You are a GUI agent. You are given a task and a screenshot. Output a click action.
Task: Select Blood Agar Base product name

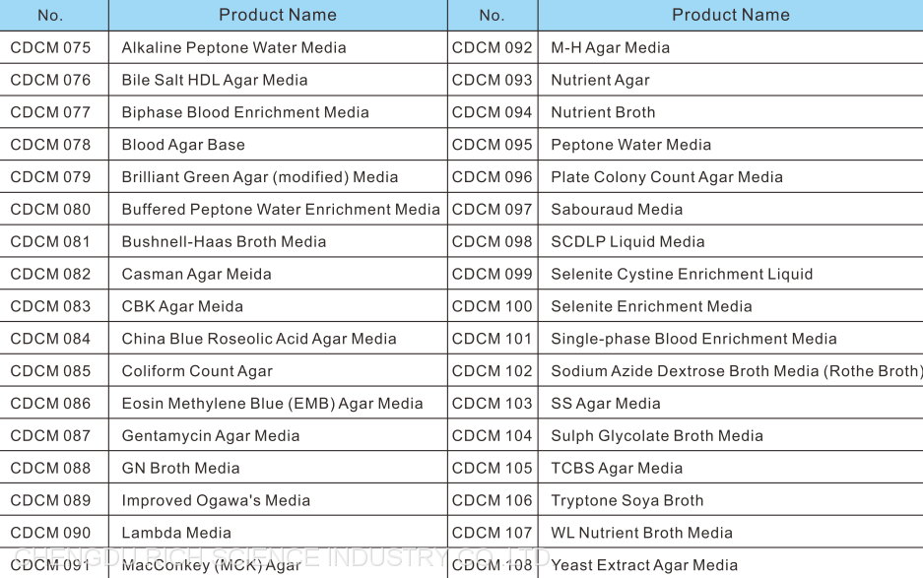click(x=183, y=145)
